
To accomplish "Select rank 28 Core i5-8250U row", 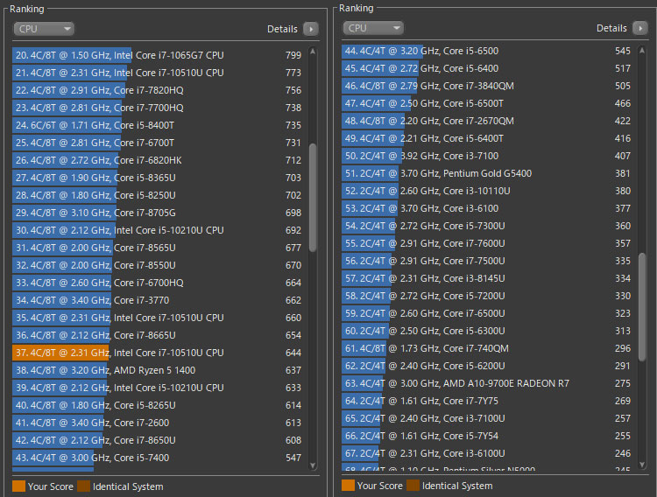I will 159,195.
